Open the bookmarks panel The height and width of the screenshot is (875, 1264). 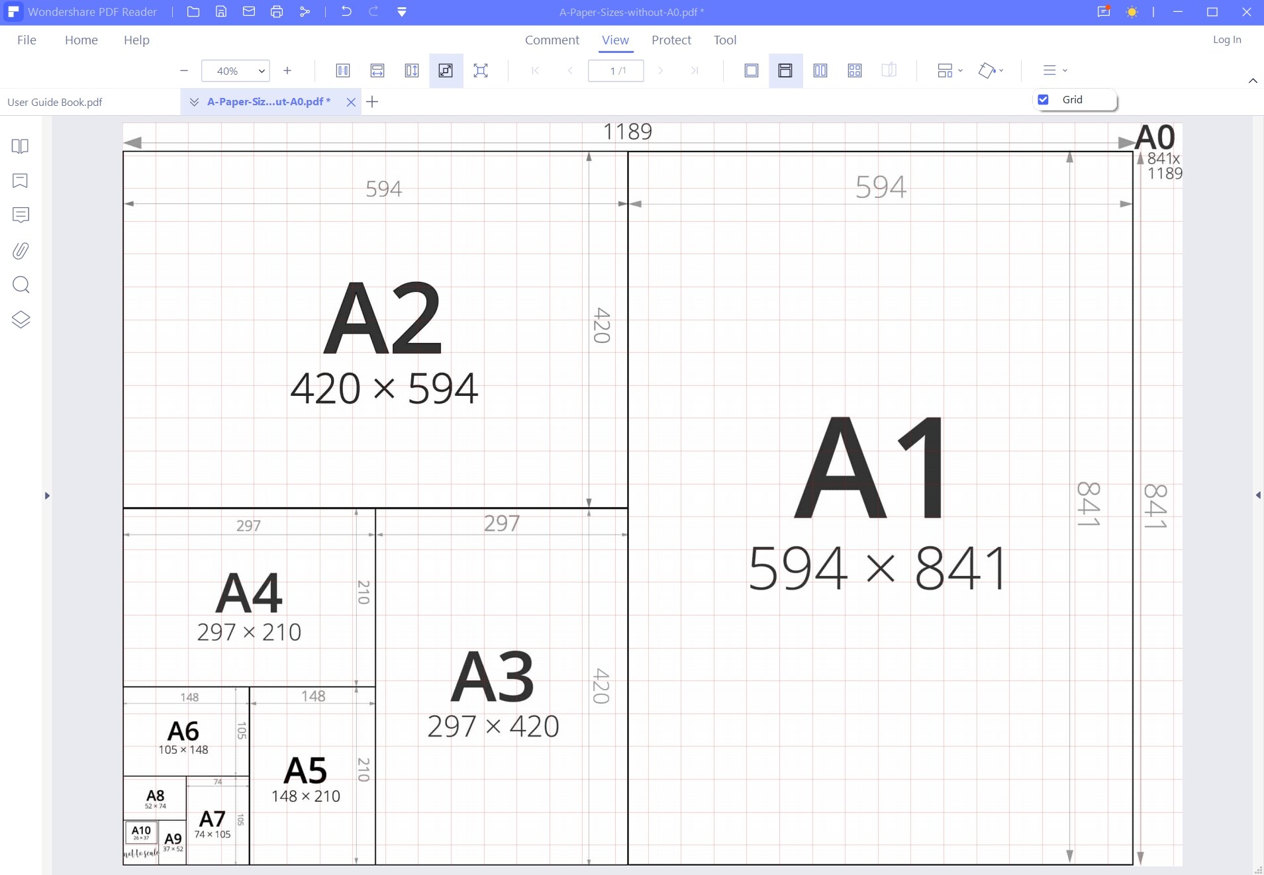[21, 181]
